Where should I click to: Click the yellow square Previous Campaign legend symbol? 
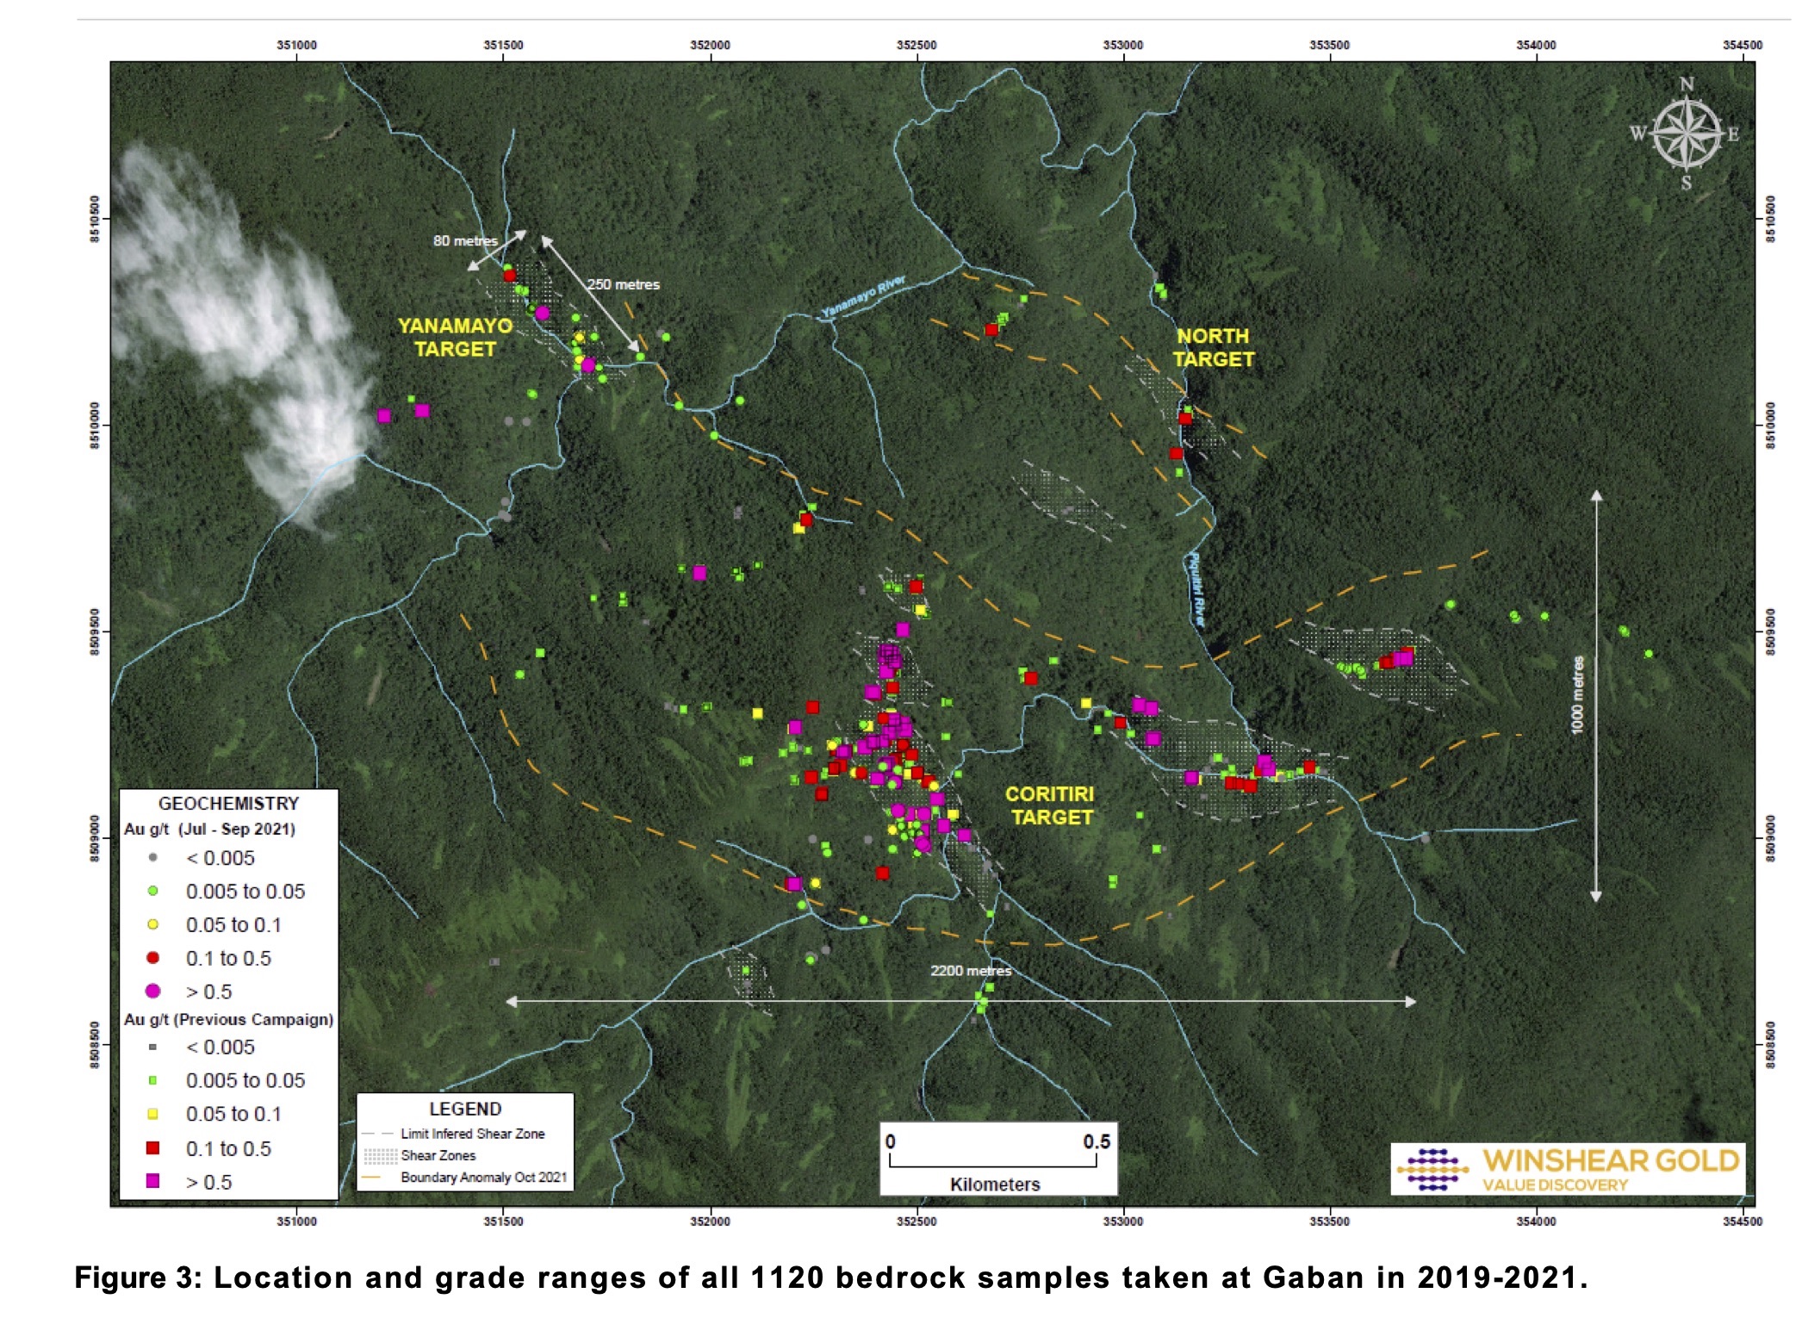pyautogui.click(x=153, y=1114)
